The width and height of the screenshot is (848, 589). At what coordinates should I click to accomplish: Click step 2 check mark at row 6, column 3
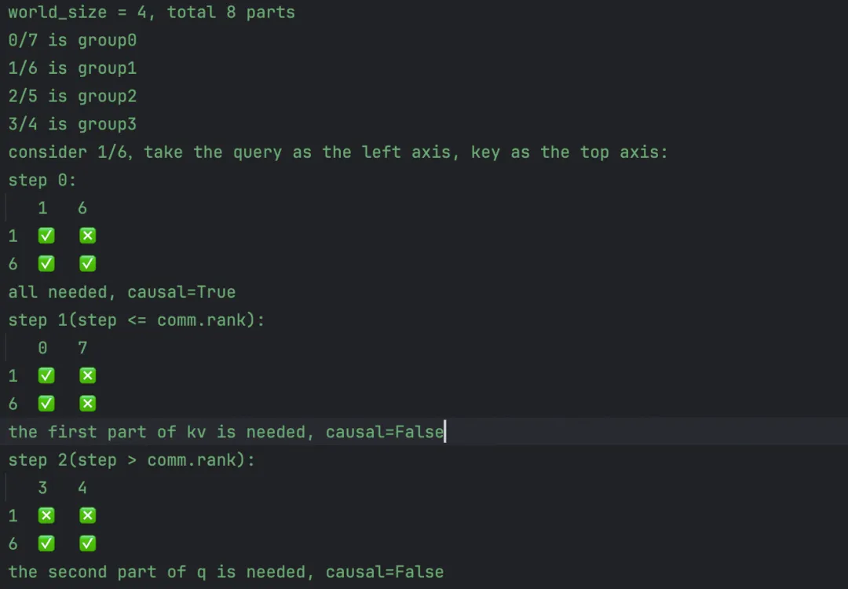tap(46, 543)
